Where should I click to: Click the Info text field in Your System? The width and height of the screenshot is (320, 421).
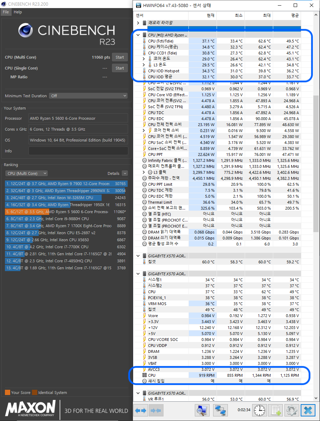pyautogui.click(x=78, y=151)
